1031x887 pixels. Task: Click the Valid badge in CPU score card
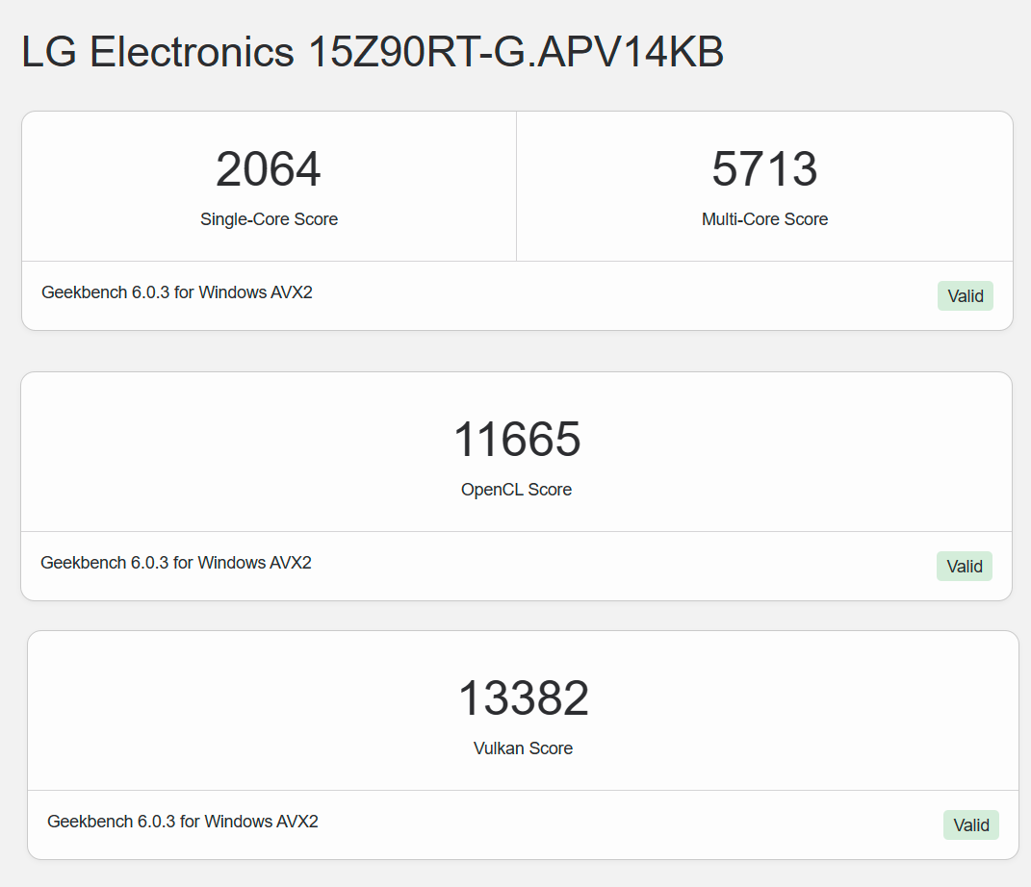(965, 296)
